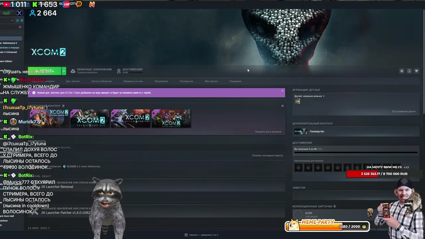Open the Руководство additional content entry
Image resolution: width=425 pixels, height=239 pixels.
[356, 131]
